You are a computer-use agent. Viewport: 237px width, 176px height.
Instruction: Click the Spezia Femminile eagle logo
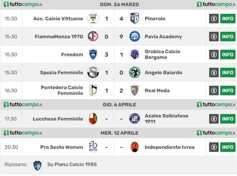click(x=93, y=72)
